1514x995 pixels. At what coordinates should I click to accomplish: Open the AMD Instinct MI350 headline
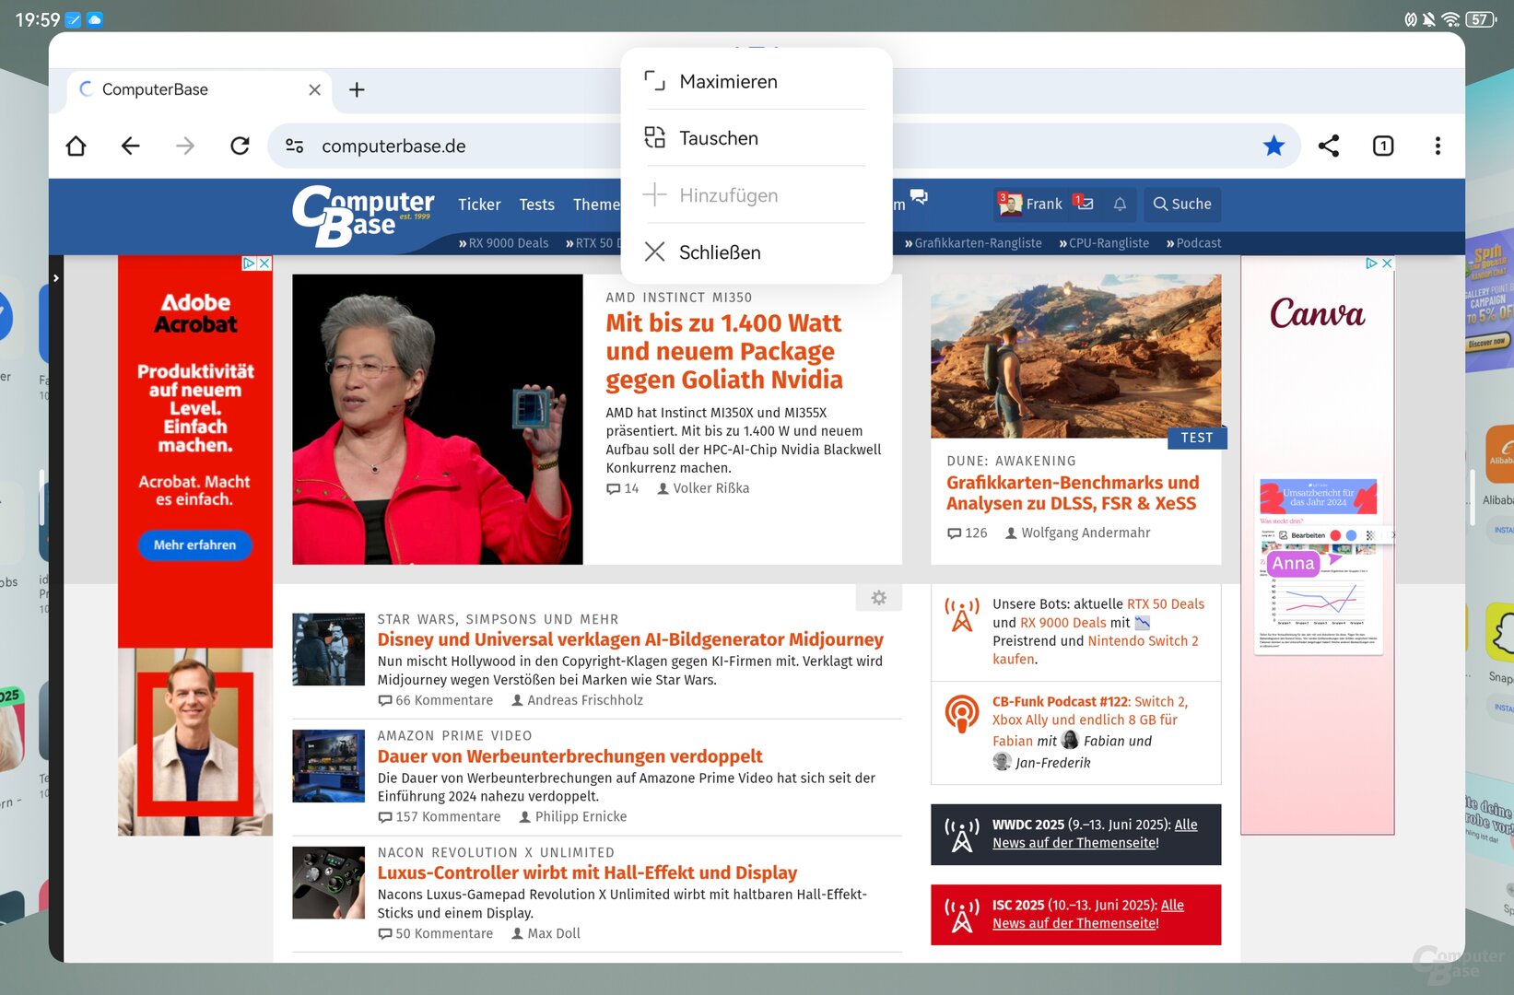723,351
